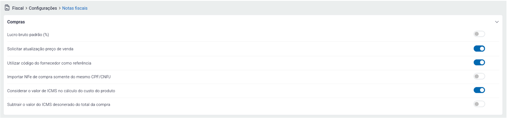This screenshot has width=507, height=118.
Task: Toggle off Considerar o valor de ICMS switch
Action: click(479, 90)
